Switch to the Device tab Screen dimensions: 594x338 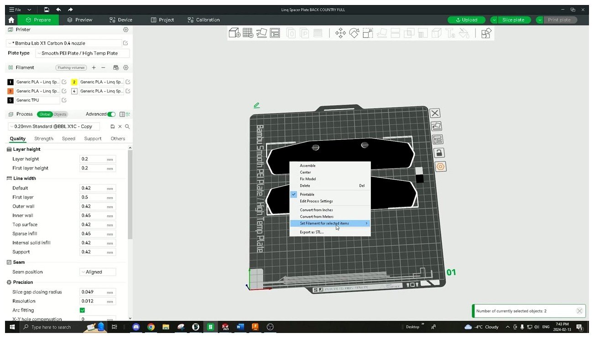pos(121,20)
